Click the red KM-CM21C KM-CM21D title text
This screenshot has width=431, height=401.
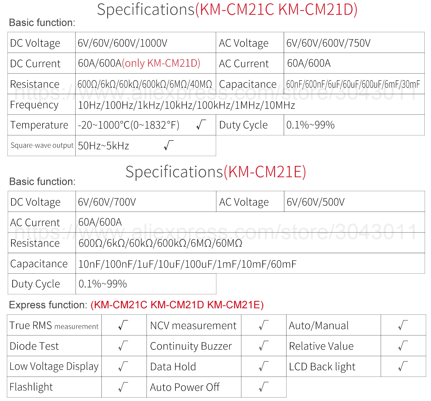click(276, 9)
